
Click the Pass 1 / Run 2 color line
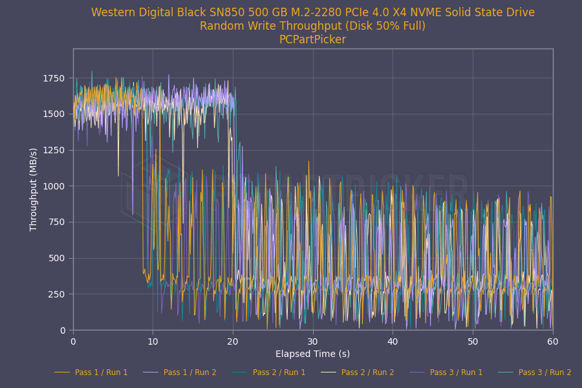pyautogui.click(x=151, y=372)
